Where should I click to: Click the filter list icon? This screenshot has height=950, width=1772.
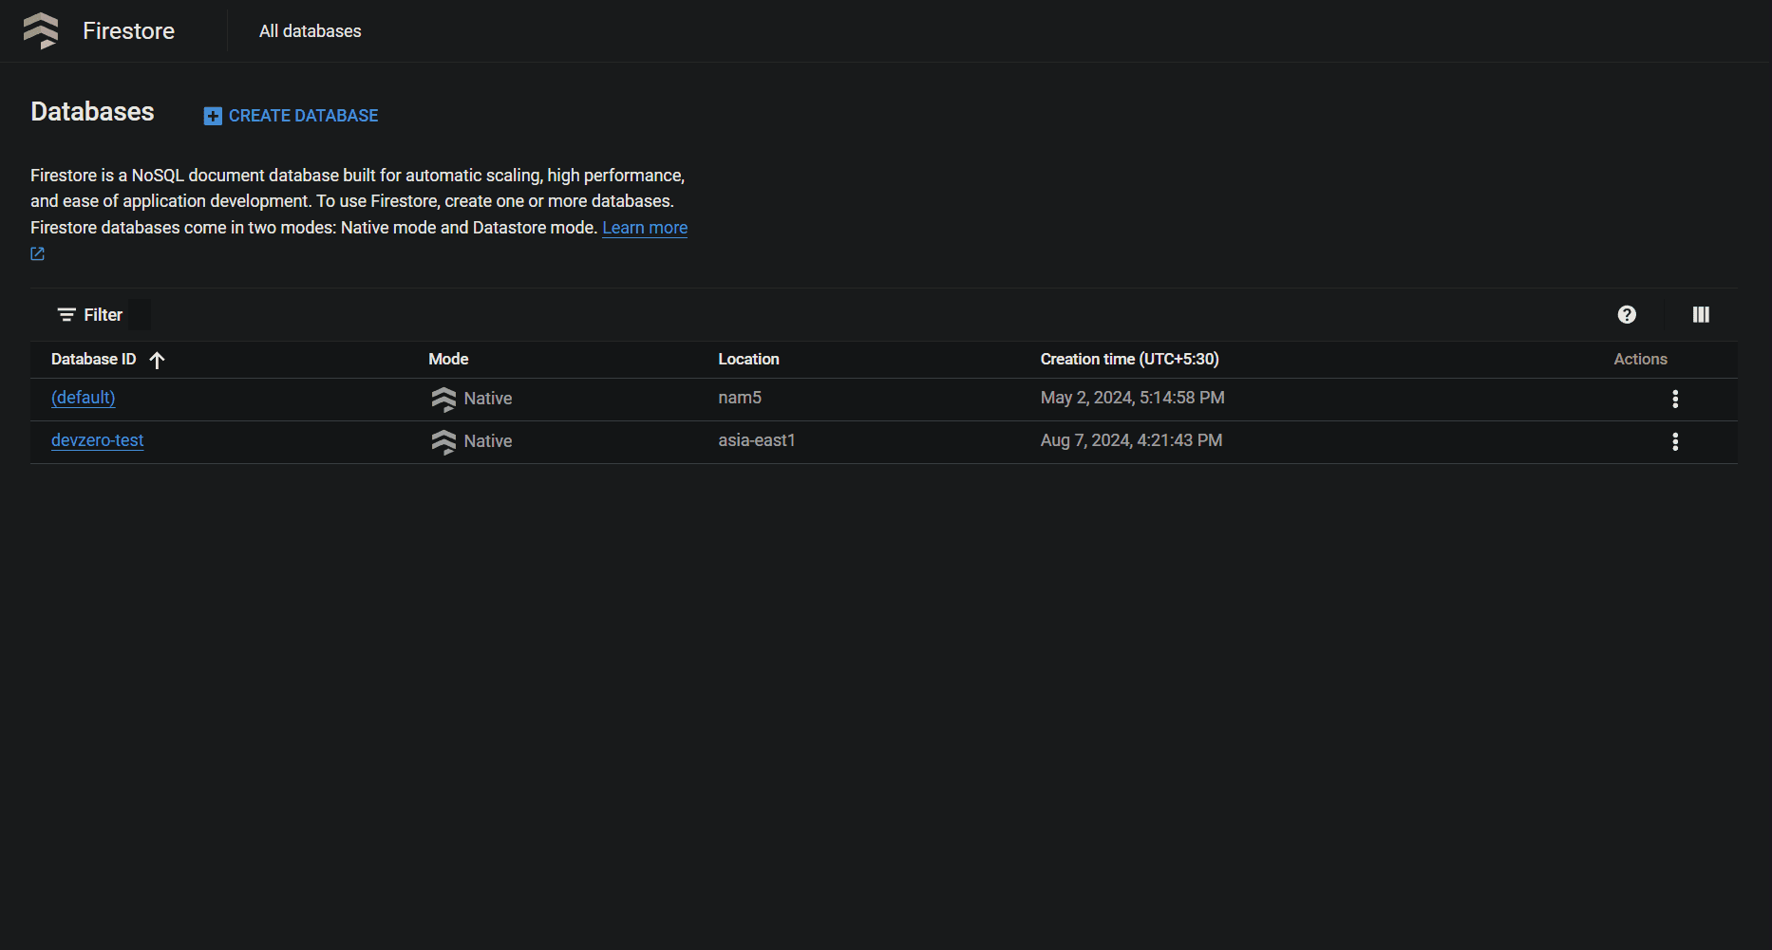click(66, 314)
